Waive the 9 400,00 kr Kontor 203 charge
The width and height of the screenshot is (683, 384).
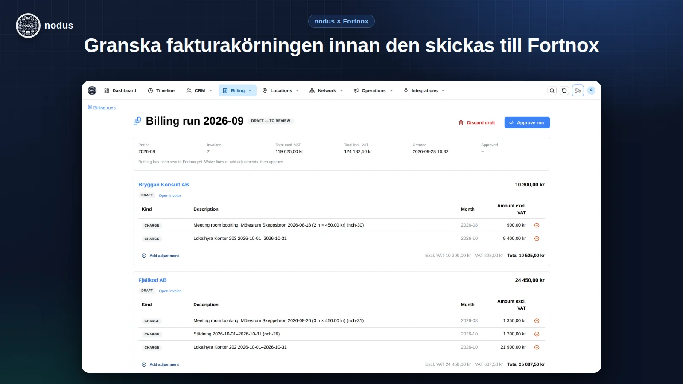(537, 239)
